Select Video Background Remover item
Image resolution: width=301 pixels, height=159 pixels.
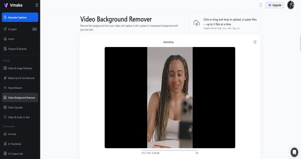pos(21,98)
